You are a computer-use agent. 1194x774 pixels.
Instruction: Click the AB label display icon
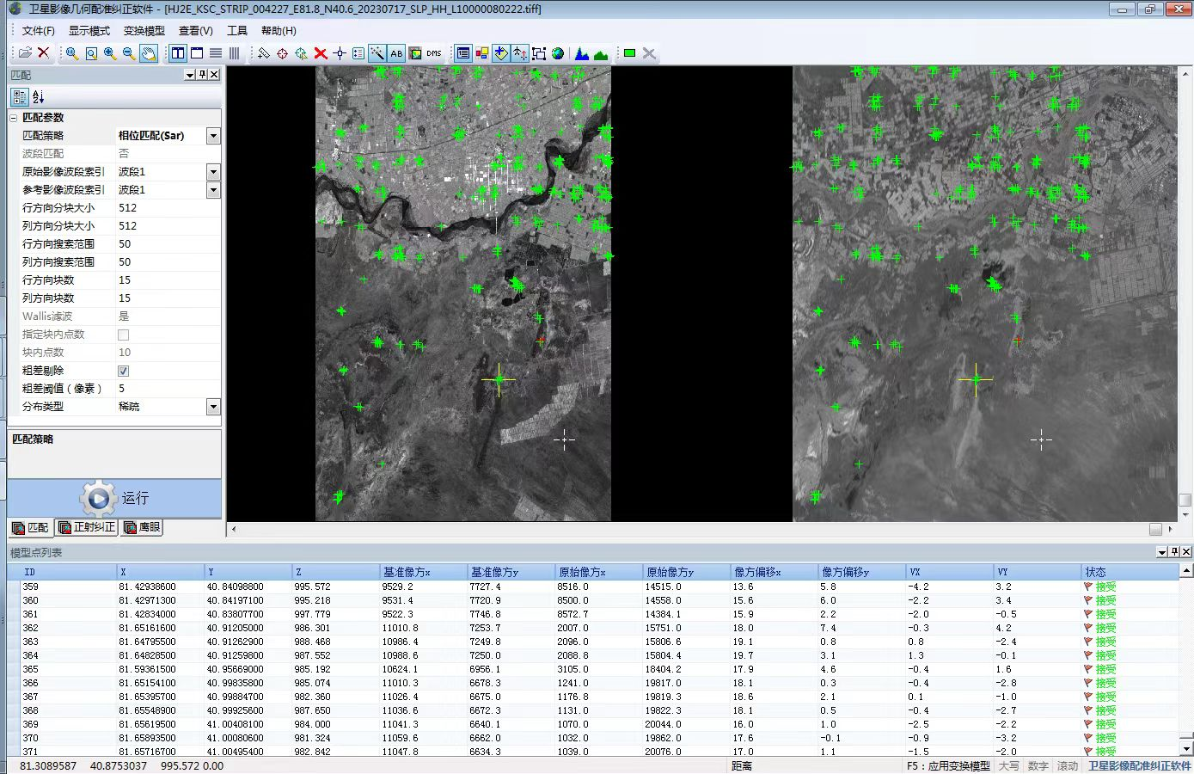click(396, 53)
